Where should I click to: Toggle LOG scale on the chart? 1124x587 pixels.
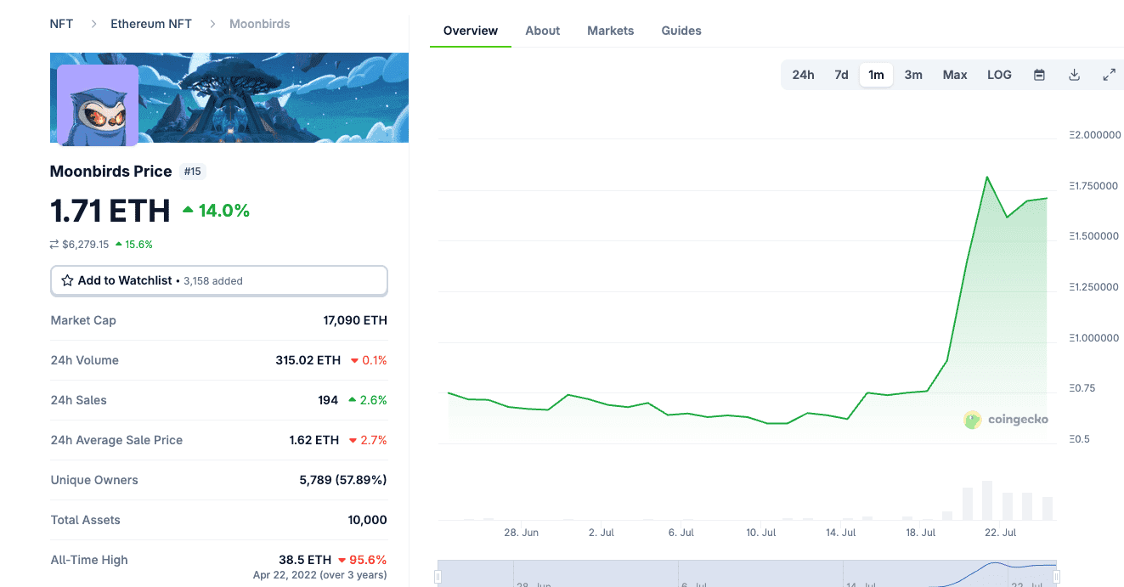[x=999, y=75]
